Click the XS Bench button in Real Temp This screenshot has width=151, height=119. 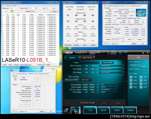(x=76, y=45)
